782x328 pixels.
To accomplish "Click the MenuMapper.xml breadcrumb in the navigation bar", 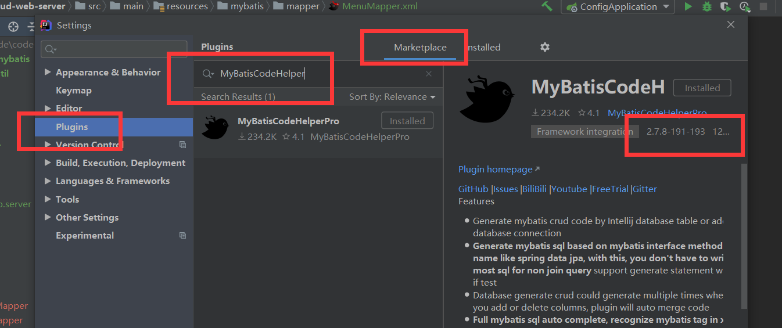I will tap(373, 6).
